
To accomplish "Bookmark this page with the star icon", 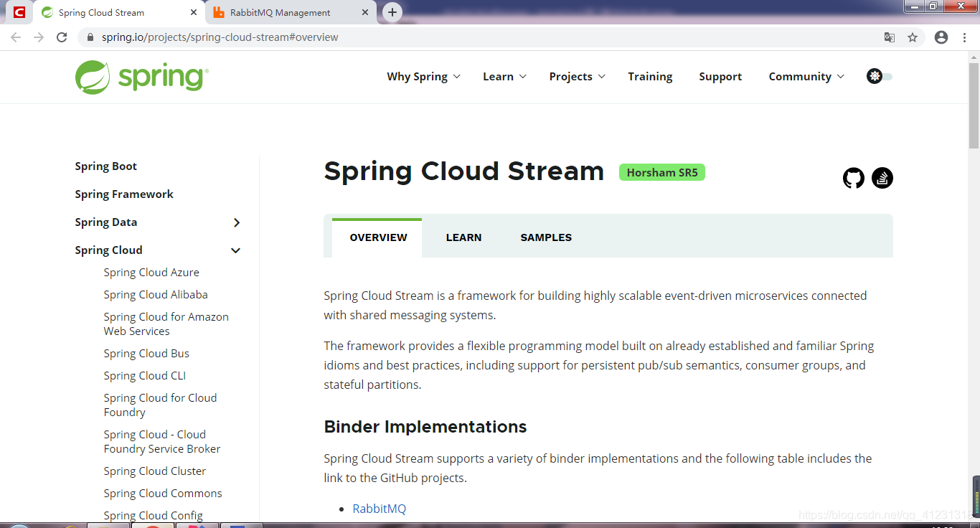I will point(913,37).
